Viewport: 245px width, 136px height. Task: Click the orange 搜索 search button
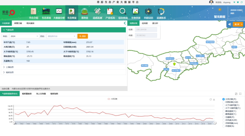83,36
